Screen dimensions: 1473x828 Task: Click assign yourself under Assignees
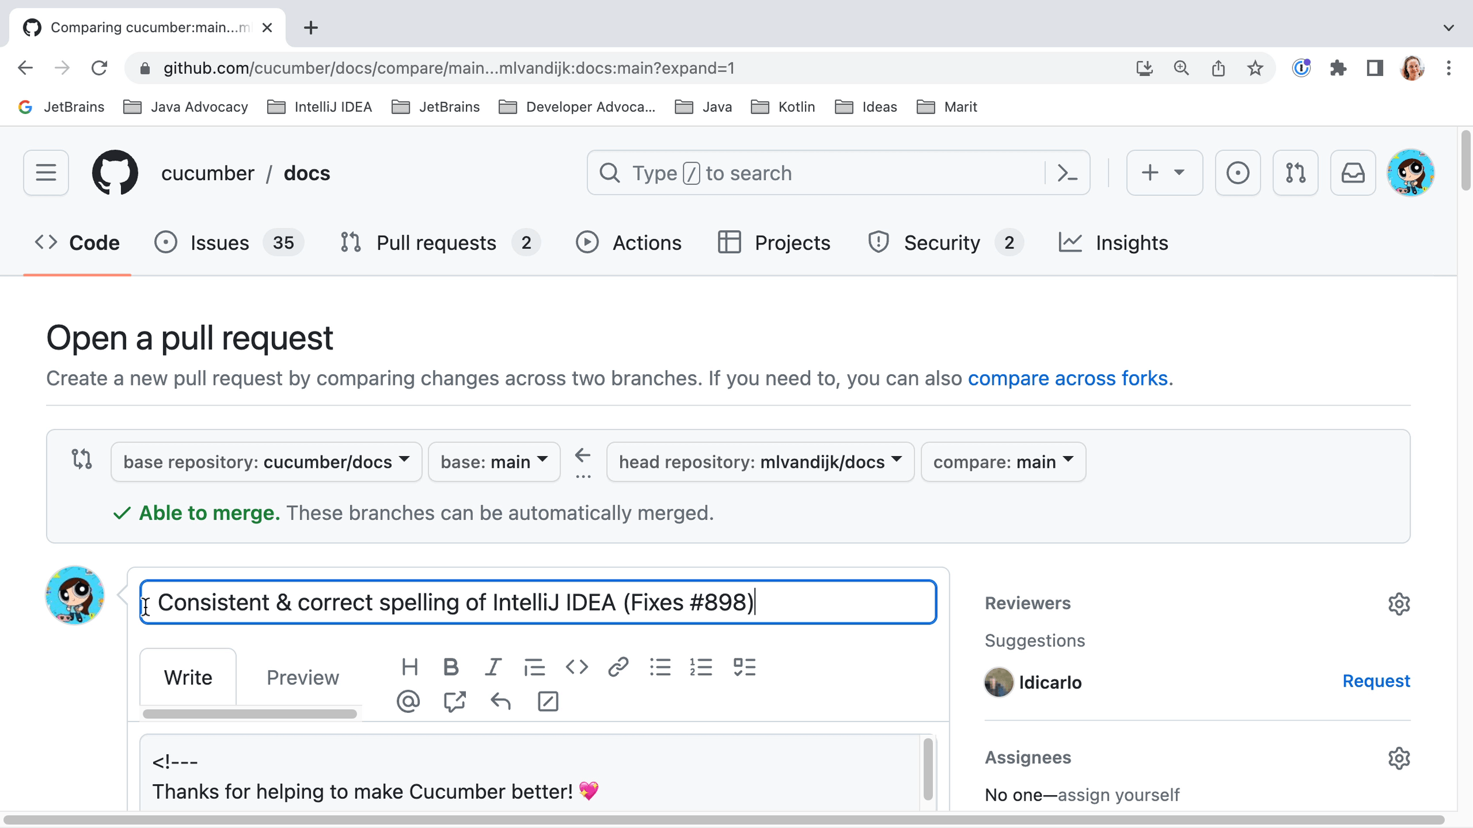(1119, 794)
